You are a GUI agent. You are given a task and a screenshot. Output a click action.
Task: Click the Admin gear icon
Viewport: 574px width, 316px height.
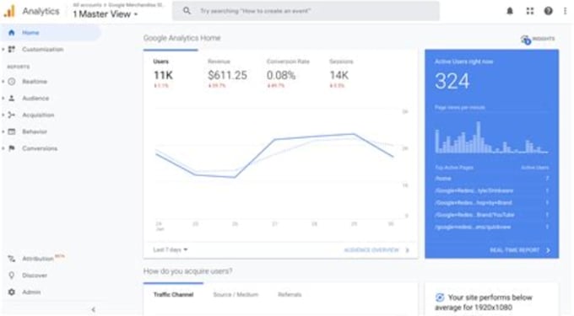12,292
